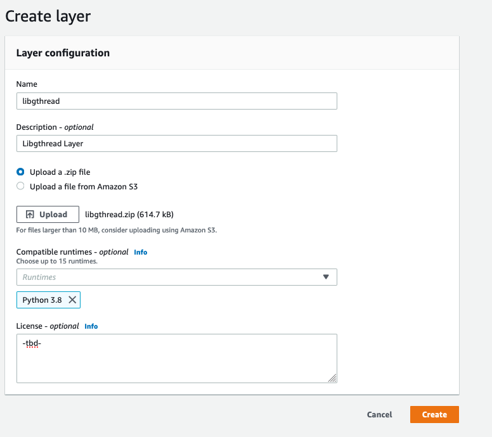
Task: Click the Description field with Libgthread Layer
Action: [x=177, y=144]
